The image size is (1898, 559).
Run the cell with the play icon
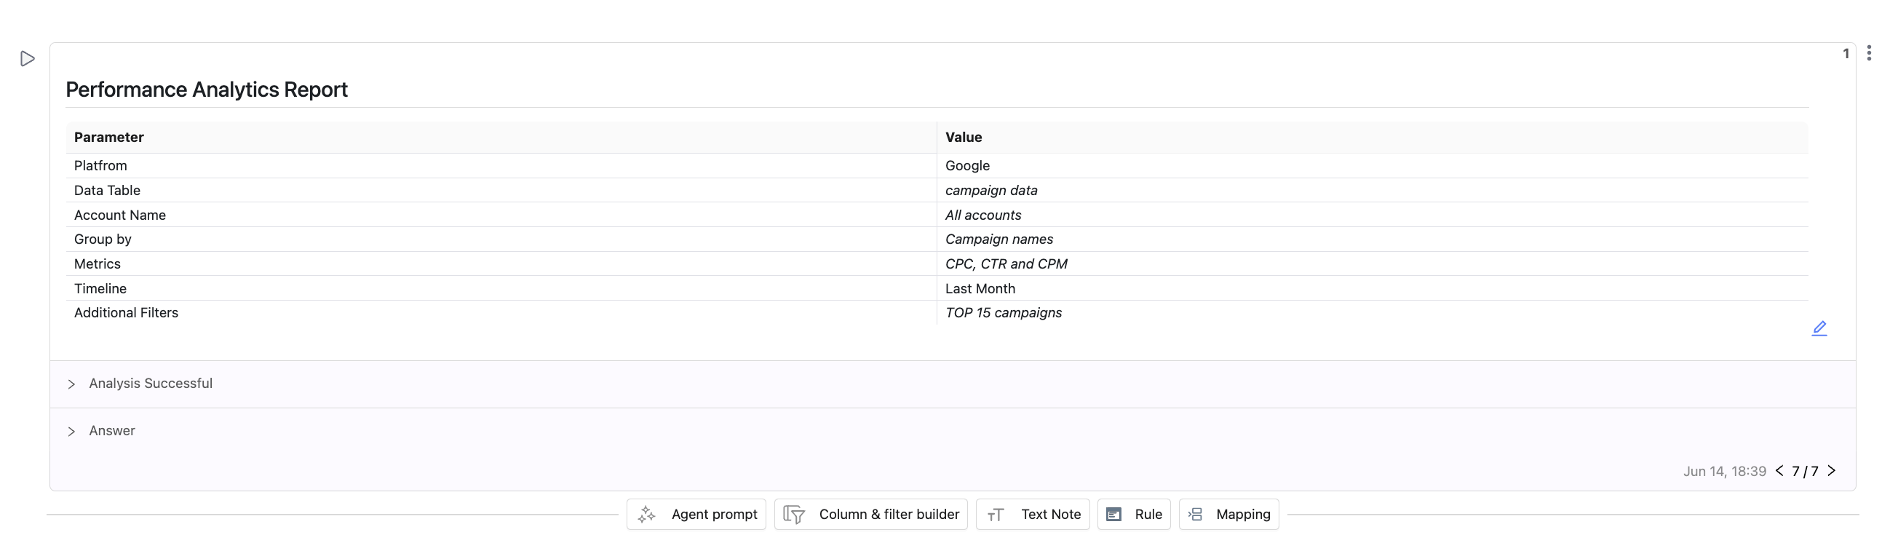[27, 58]
